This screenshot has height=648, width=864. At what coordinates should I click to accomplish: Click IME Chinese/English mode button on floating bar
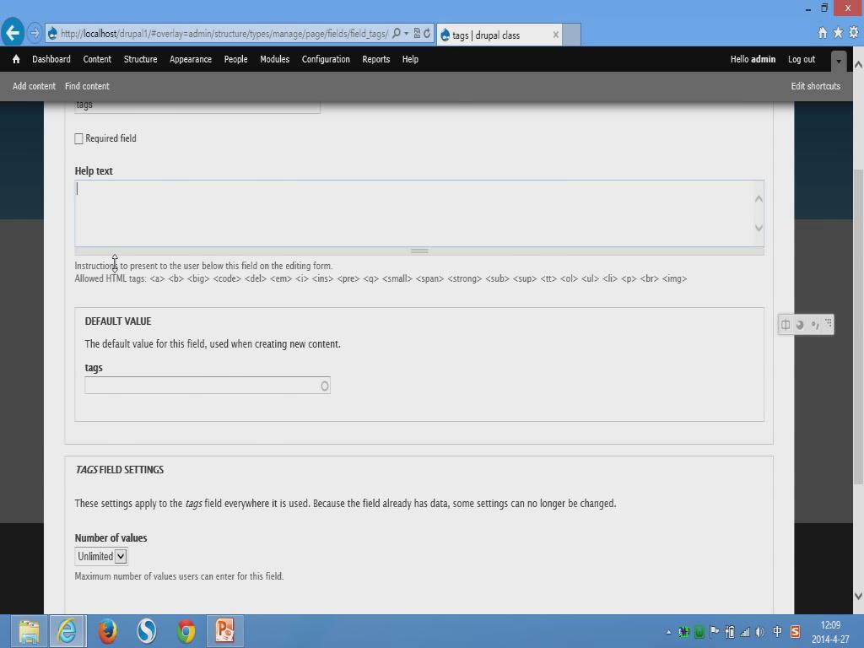pyautogui.click(x=786, y=325)
